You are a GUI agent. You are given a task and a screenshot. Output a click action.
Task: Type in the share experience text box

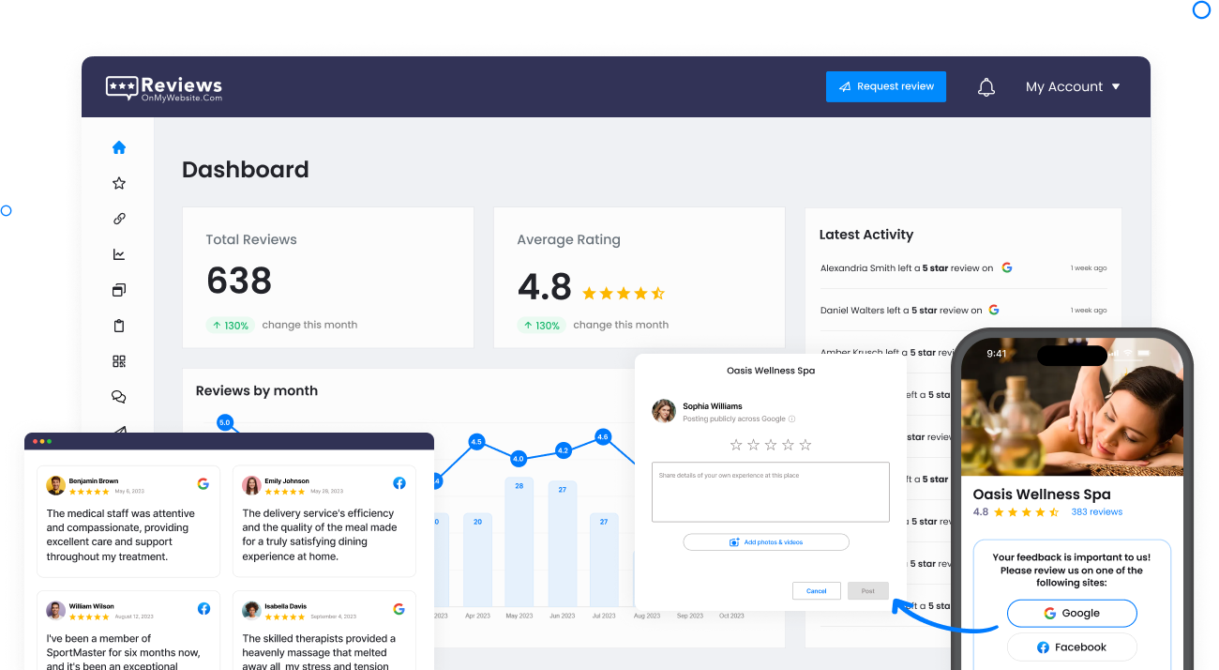click(x=770, y=492)
